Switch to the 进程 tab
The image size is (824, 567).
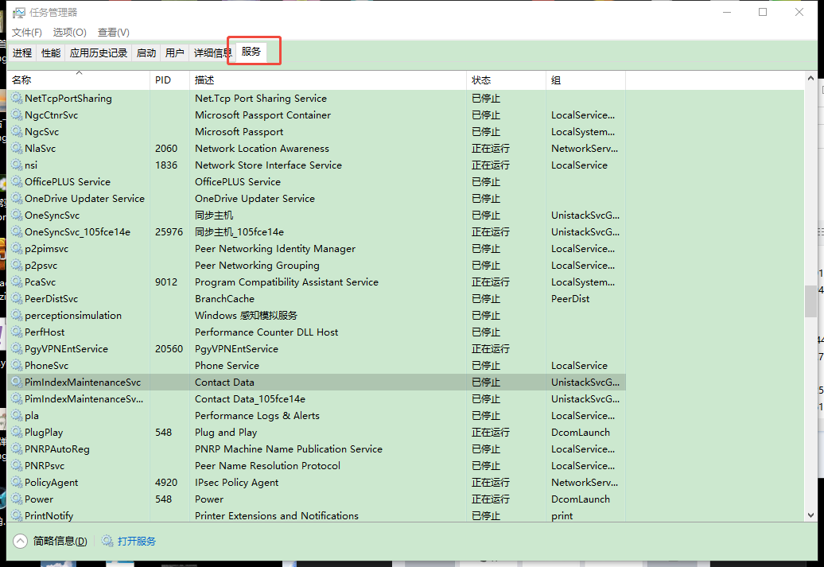(x=22, y=52)
